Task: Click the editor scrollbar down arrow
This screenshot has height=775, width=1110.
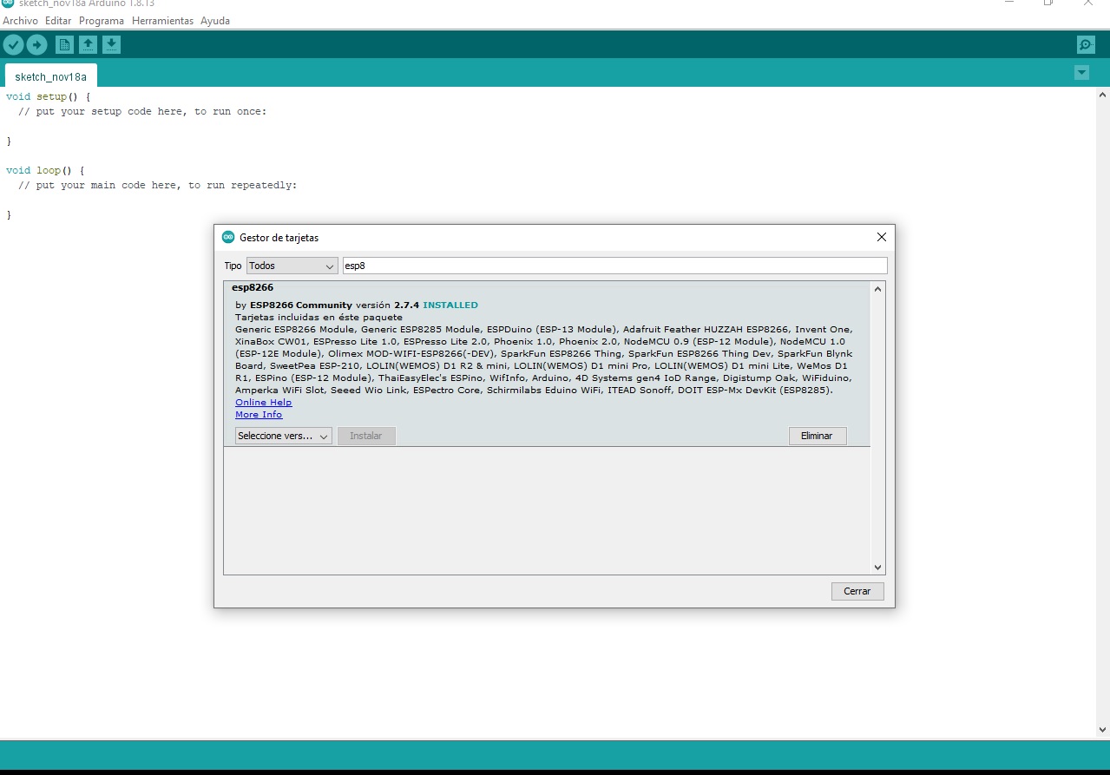Action: (1102, 730)
